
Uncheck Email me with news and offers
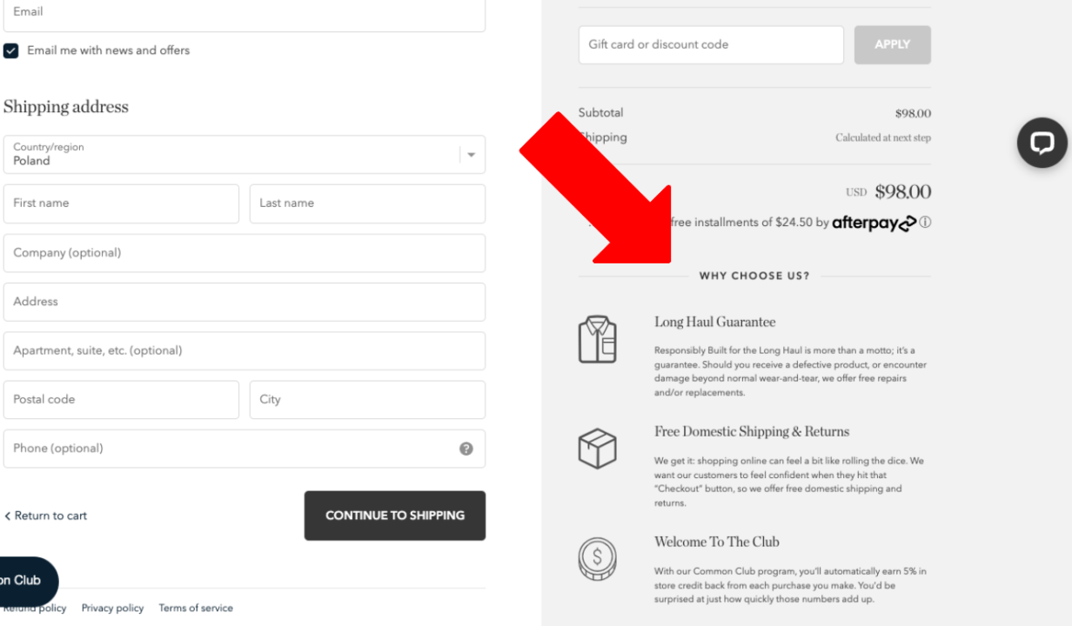point(11,50)
